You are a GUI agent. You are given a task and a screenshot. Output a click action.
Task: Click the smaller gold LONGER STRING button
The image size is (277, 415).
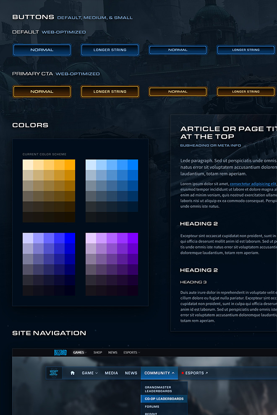tap(246, 91)
